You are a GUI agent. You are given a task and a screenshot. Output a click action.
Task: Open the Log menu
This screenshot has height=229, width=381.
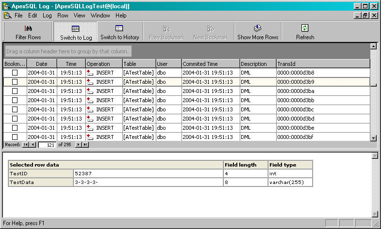47,15
